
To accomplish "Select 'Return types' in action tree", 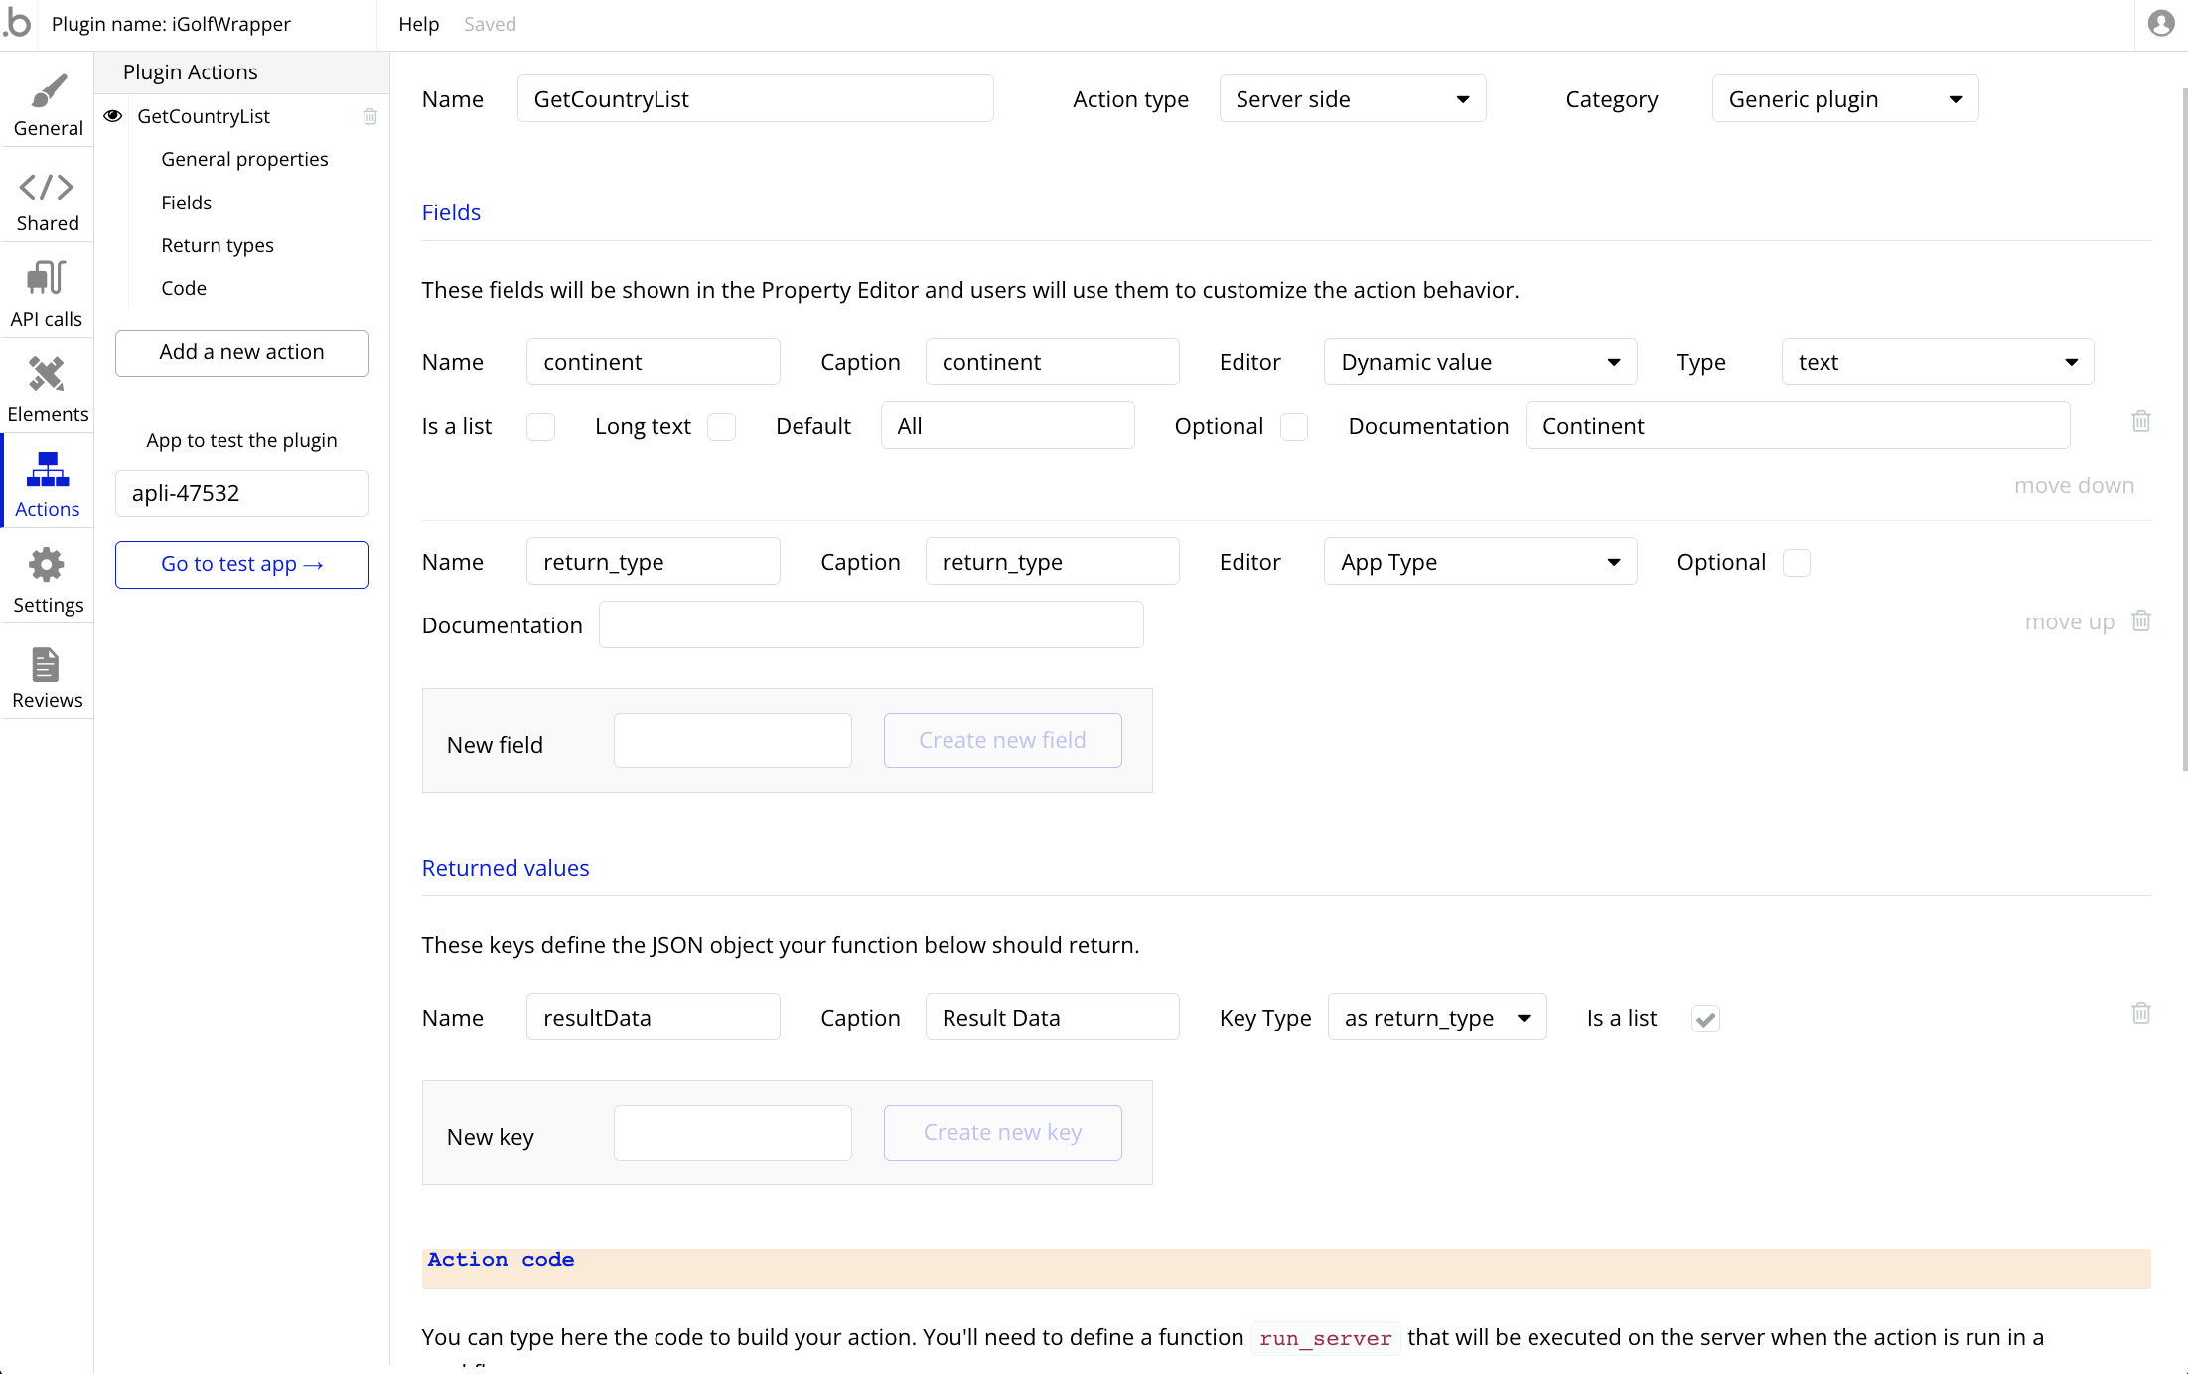I will pos(218,245).
